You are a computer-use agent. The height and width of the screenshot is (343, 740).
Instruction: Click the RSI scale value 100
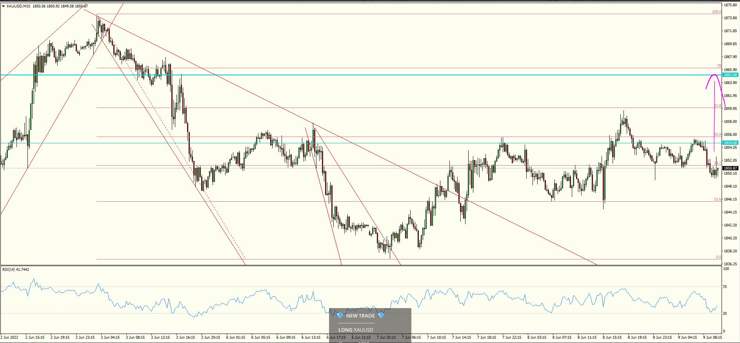tap(726, 269)
